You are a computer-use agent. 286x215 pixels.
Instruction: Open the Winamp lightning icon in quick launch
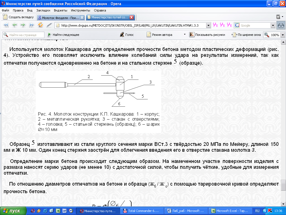coord(39,211)
